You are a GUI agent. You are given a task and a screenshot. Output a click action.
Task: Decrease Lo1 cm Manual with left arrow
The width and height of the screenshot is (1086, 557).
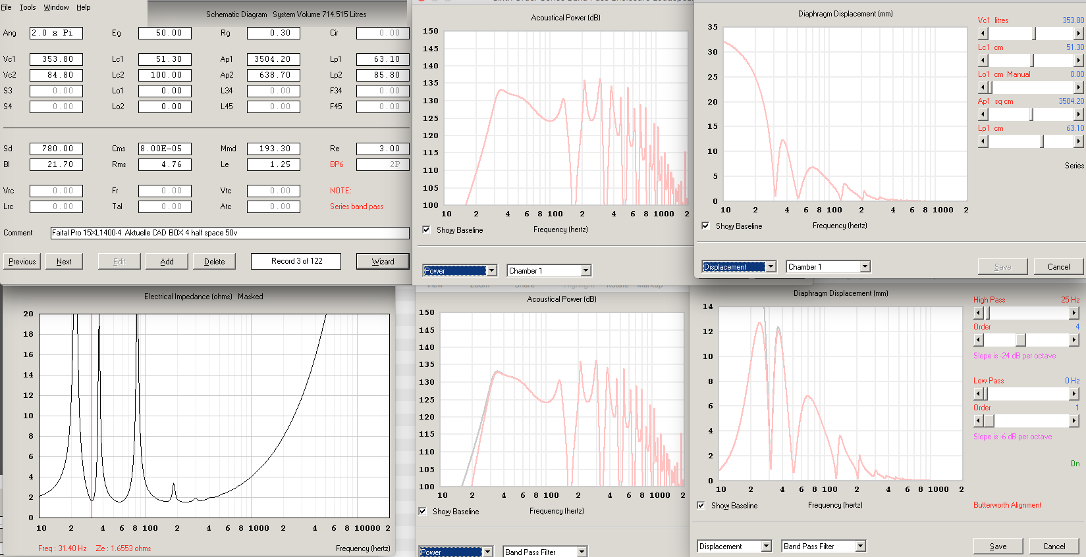(x=983, y=87)
